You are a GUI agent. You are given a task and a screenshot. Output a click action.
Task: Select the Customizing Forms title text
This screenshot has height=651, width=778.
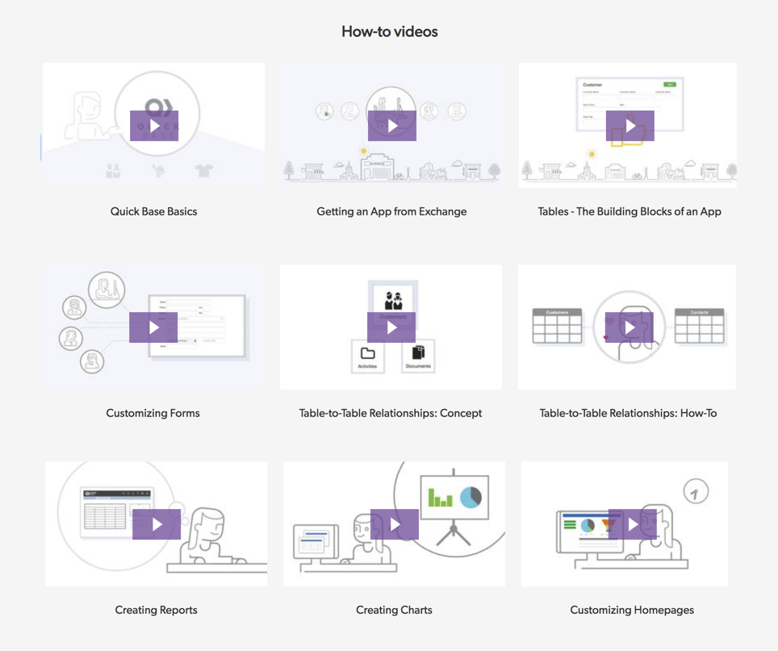[x=153, y=413]
